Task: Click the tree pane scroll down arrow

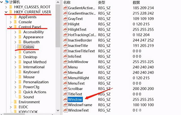Action: (x=58, y=110)
